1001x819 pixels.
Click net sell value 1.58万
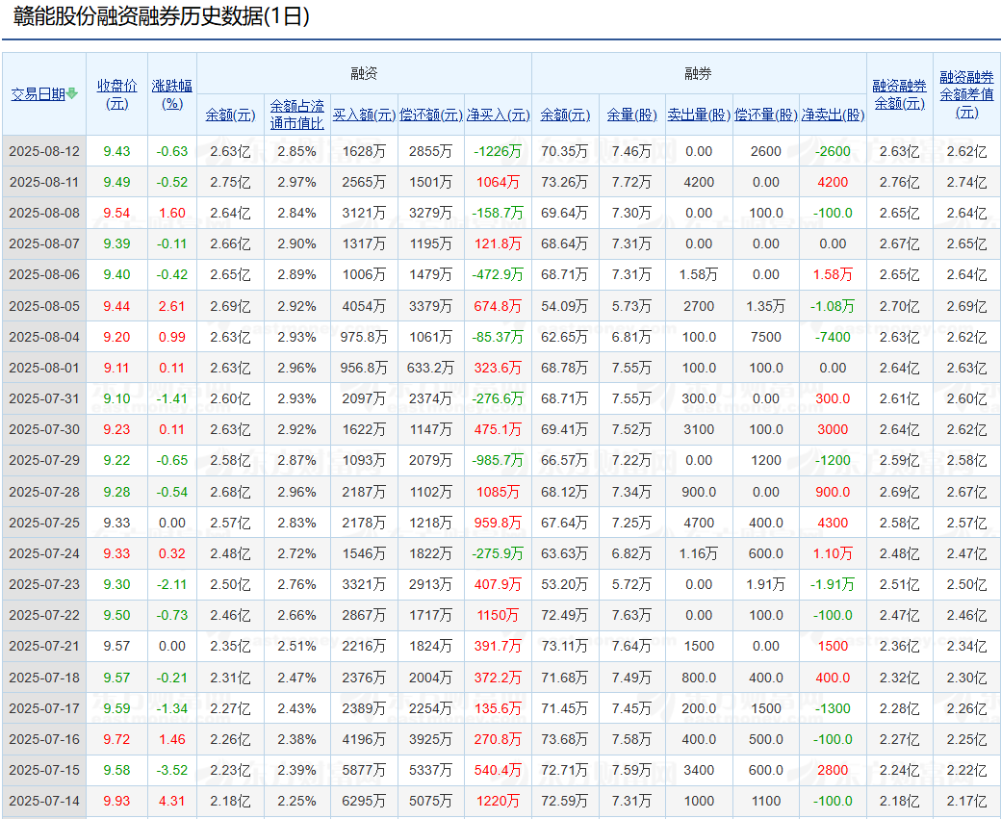(x=834, y=274)
